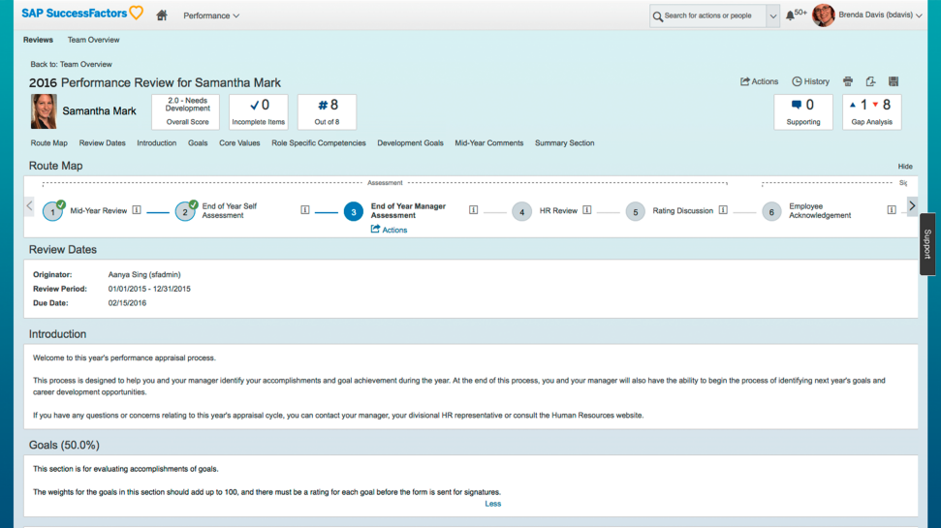This screenshot has width=941, height=528.
Task: Collapse goals description with Less link
Action: point(492,504)
